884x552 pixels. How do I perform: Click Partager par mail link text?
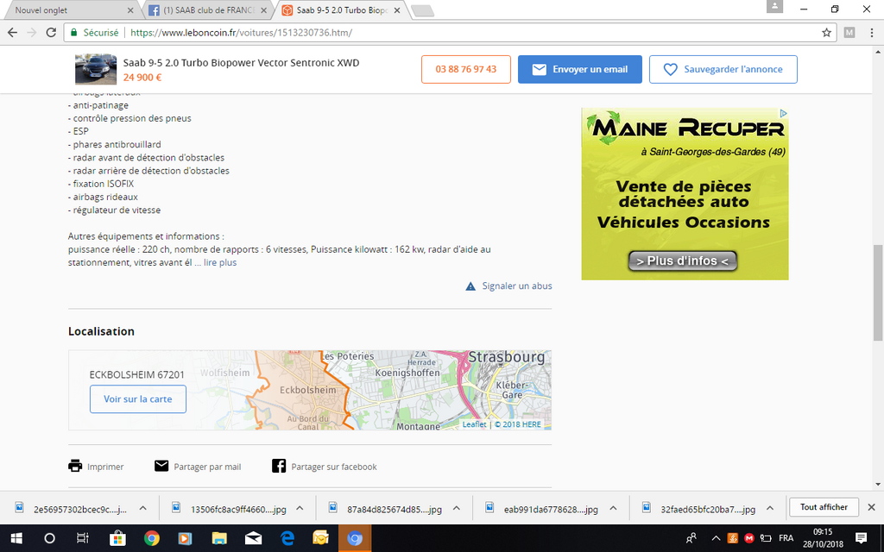tap(207, 467)
